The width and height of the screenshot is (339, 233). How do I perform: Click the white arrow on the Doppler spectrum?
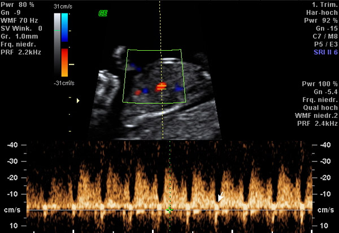click(x=221, y=197)
